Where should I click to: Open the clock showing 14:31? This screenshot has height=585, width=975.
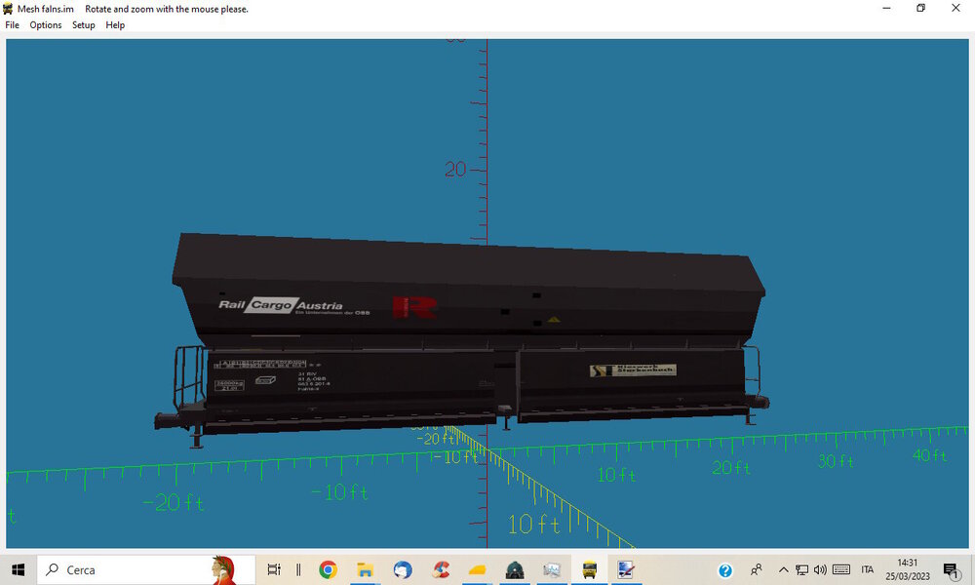908,569
